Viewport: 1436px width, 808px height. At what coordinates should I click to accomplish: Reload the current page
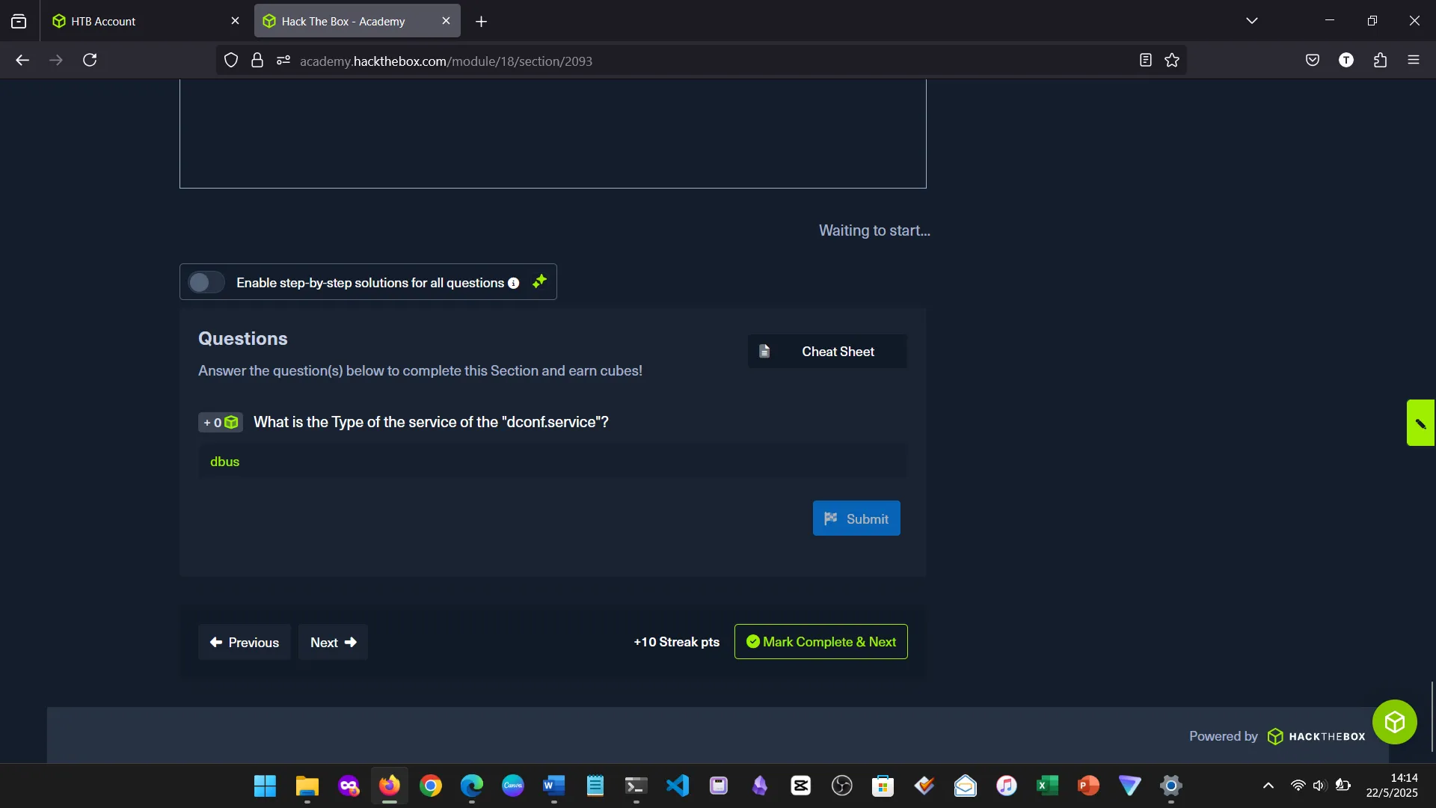pyautogui.click(x=90, y=61)
